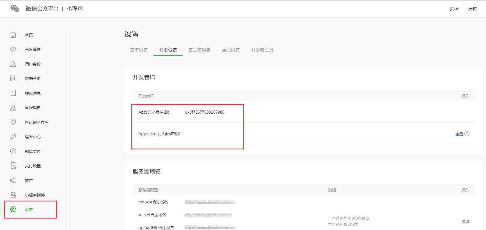Click the WeChat logo icon

(x=15, y=8)
